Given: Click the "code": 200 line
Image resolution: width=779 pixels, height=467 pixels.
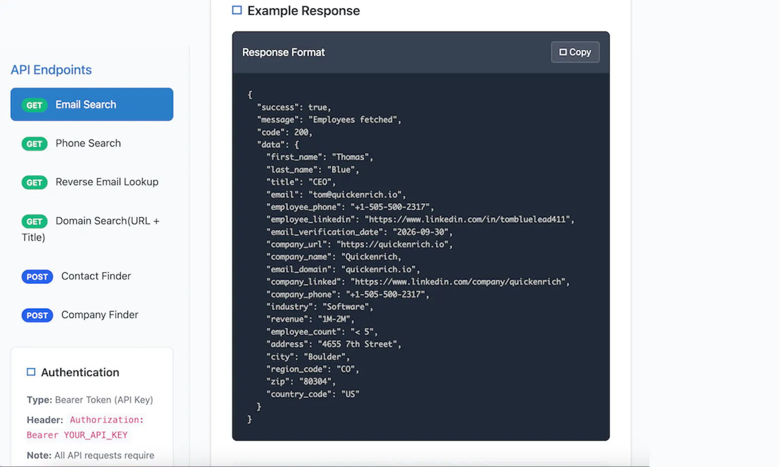Looking at the screenshot, I should click(x=284, y=132).
